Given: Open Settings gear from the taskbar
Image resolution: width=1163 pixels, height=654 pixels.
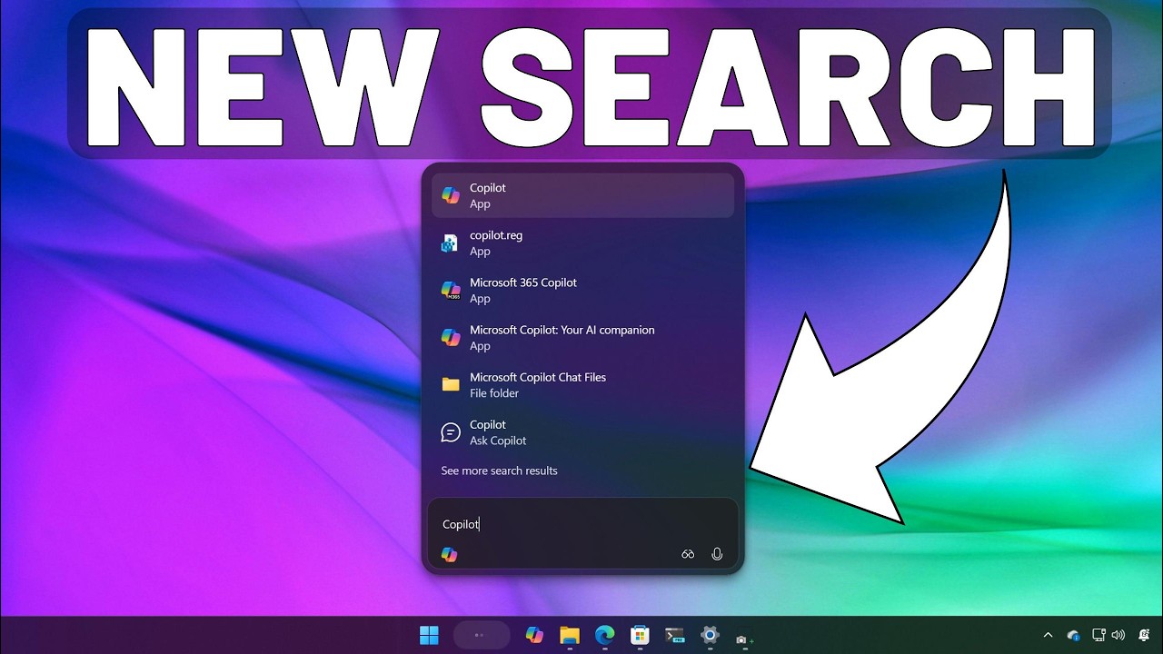Looking at the screenshot, I should pos(710,635).
